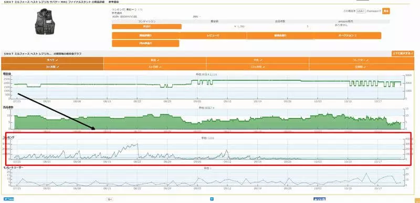Click the 10/17 date label on the ranking chart
This screenshot has width=420, height=203.
click(x=377, y=162)
